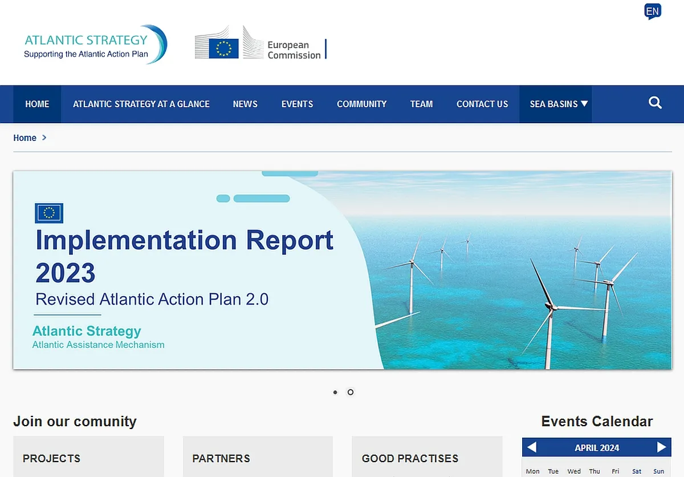Open Atlantic Strategy at a Glance

point(141,104)
